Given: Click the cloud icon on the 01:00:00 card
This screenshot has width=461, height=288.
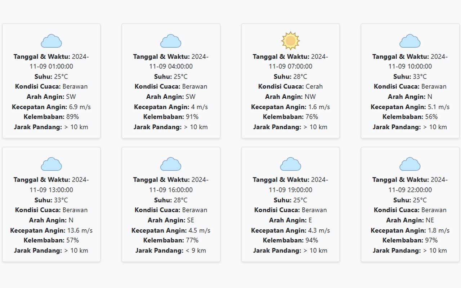Looking at the screenshot, I should click(x=51, y=41).
